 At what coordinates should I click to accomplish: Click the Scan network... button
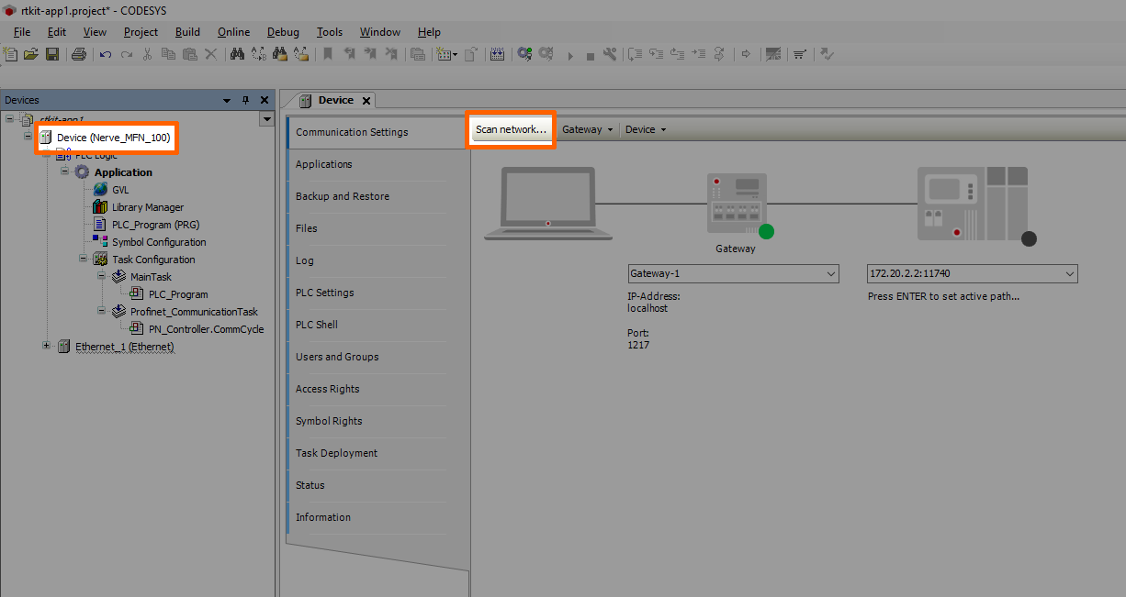click(x=511, y=129)
